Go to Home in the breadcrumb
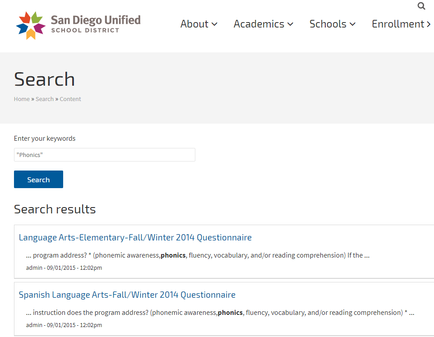This screenshot has height=337, width=434. coord(22,99)
